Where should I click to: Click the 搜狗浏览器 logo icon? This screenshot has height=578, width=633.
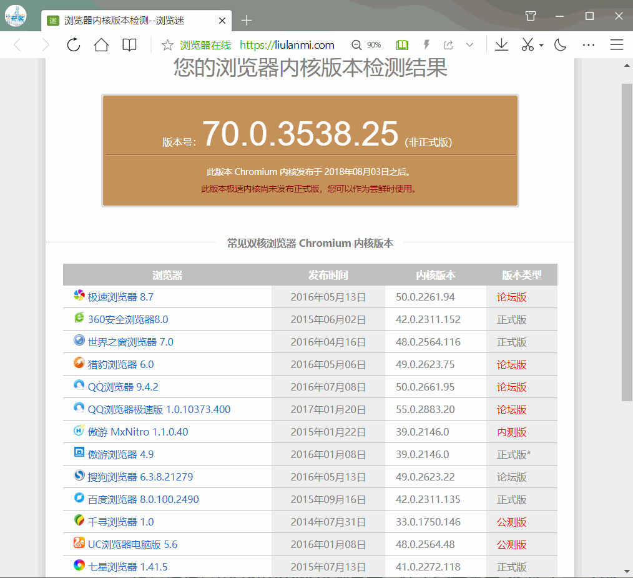pos(79,475)
